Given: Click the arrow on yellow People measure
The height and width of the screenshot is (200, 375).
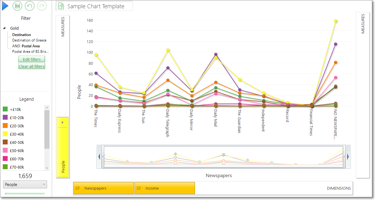Looking at the screenshot, I should coord(62,122).
